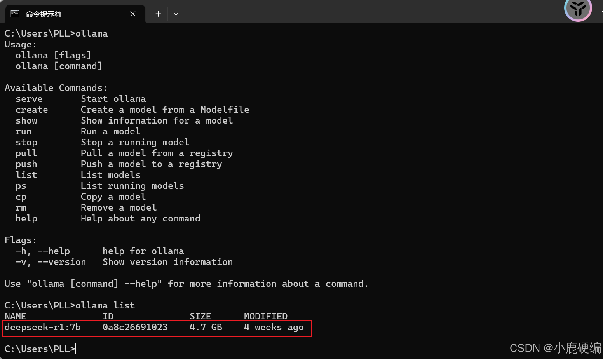Expand the new tab profile dropdown arrow
The width and height of the screenshot is (603, 359).
[176, 14]
